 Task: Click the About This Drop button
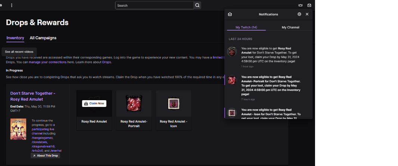(x=45, y=156)
